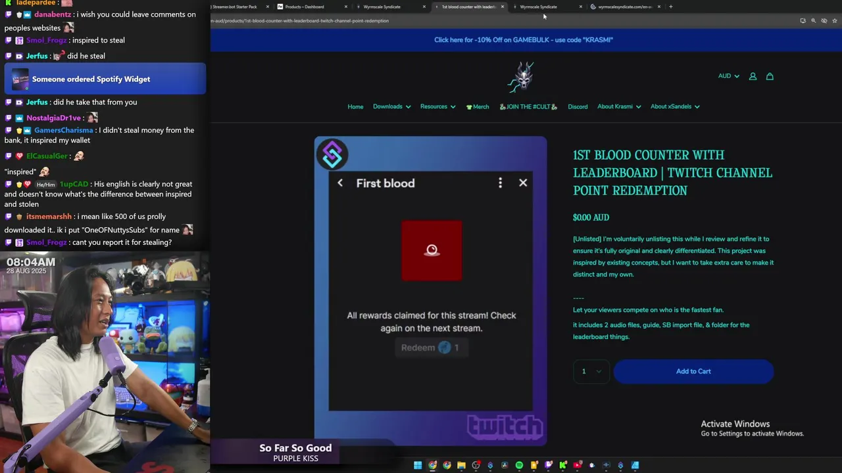Close the wyrmscalesyndicate.com tab
Screen dimensions: 842x473
pos(658,7)
